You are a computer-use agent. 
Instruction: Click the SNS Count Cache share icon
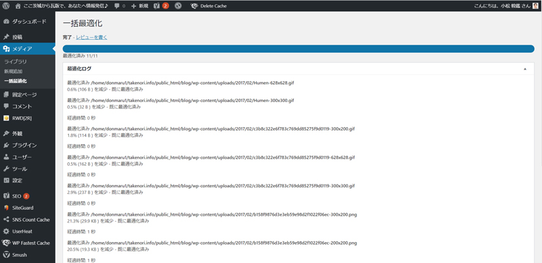click(6, 220)
